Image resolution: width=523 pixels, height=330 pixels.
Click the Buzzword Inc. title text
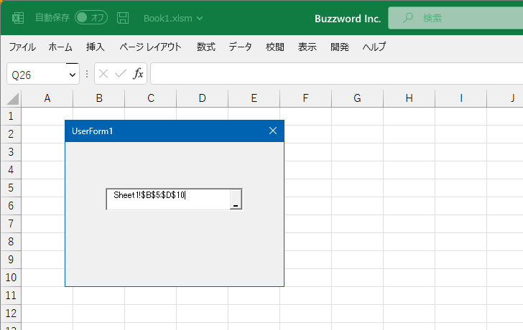[x=348, y=19]
